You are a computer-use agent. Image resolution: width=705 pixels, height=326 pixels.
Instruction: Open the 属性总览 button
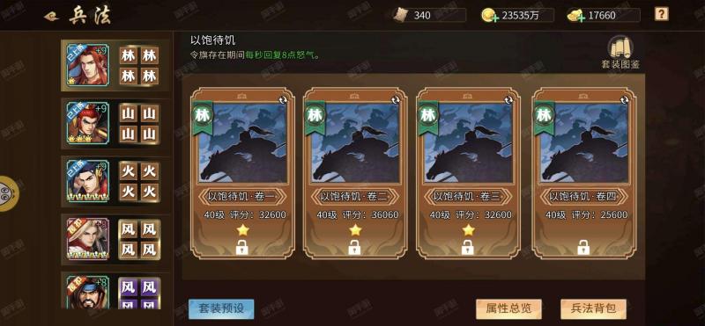tap(508, 308)
